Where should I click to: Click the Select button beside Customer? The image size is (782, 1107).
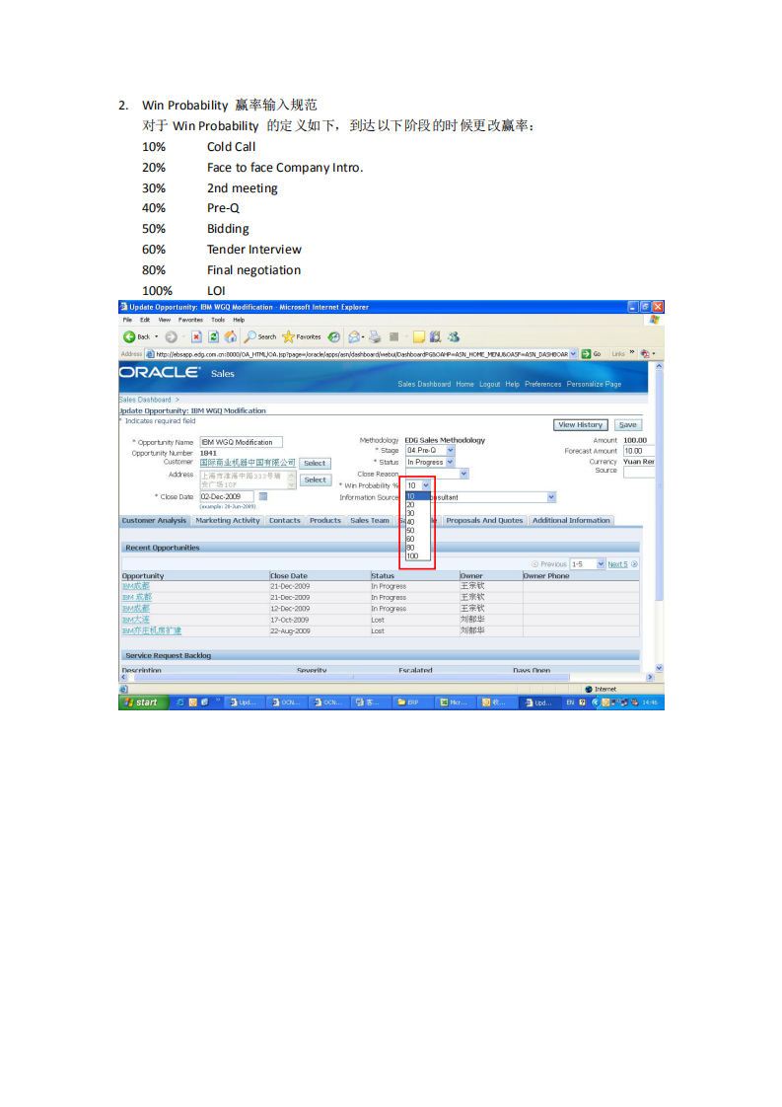(315, 463)
